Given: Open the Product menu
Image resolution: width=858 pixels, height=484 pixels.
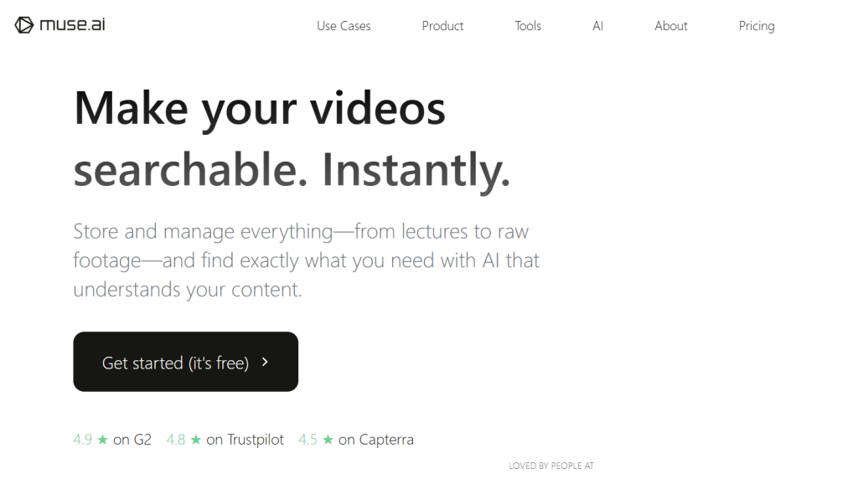Looking at the screenshot, I should point(442,26).
